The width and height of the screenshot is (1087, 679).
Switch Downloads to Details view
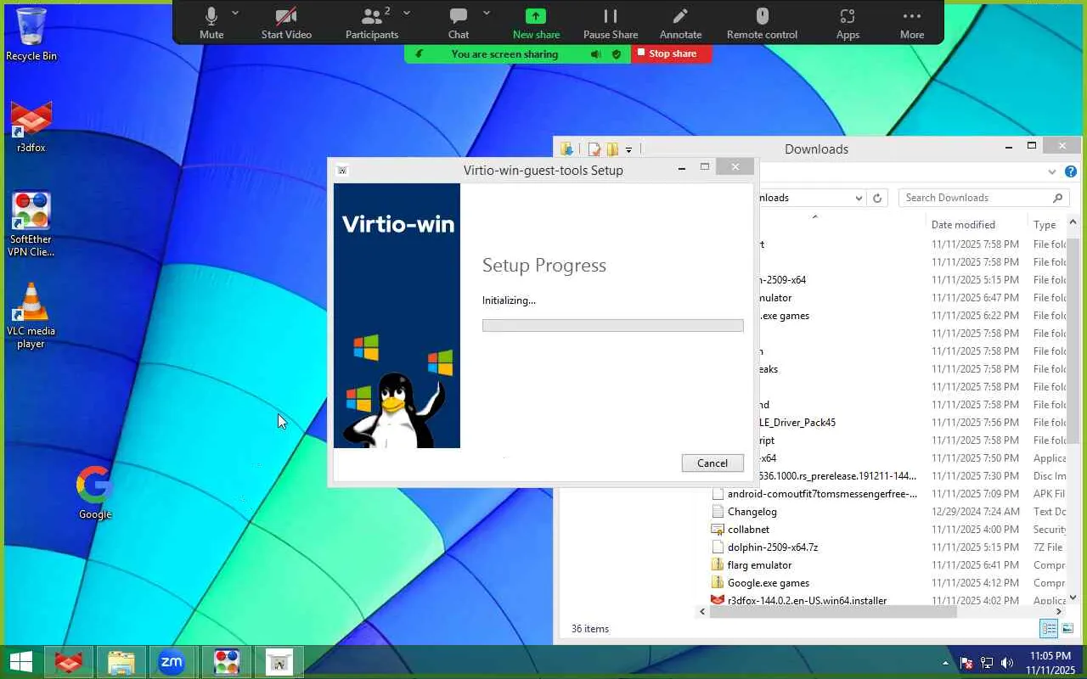click(x=1050, y=629)
